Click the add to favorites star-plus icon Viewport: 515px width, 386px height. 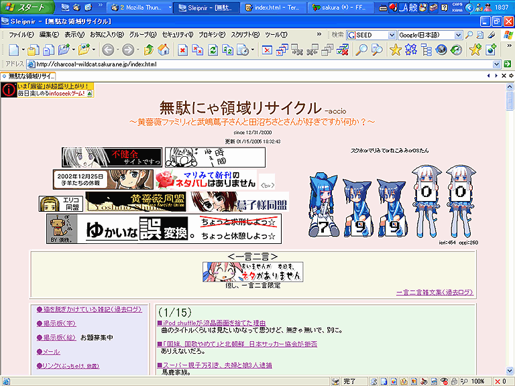(x=475, y=50)
